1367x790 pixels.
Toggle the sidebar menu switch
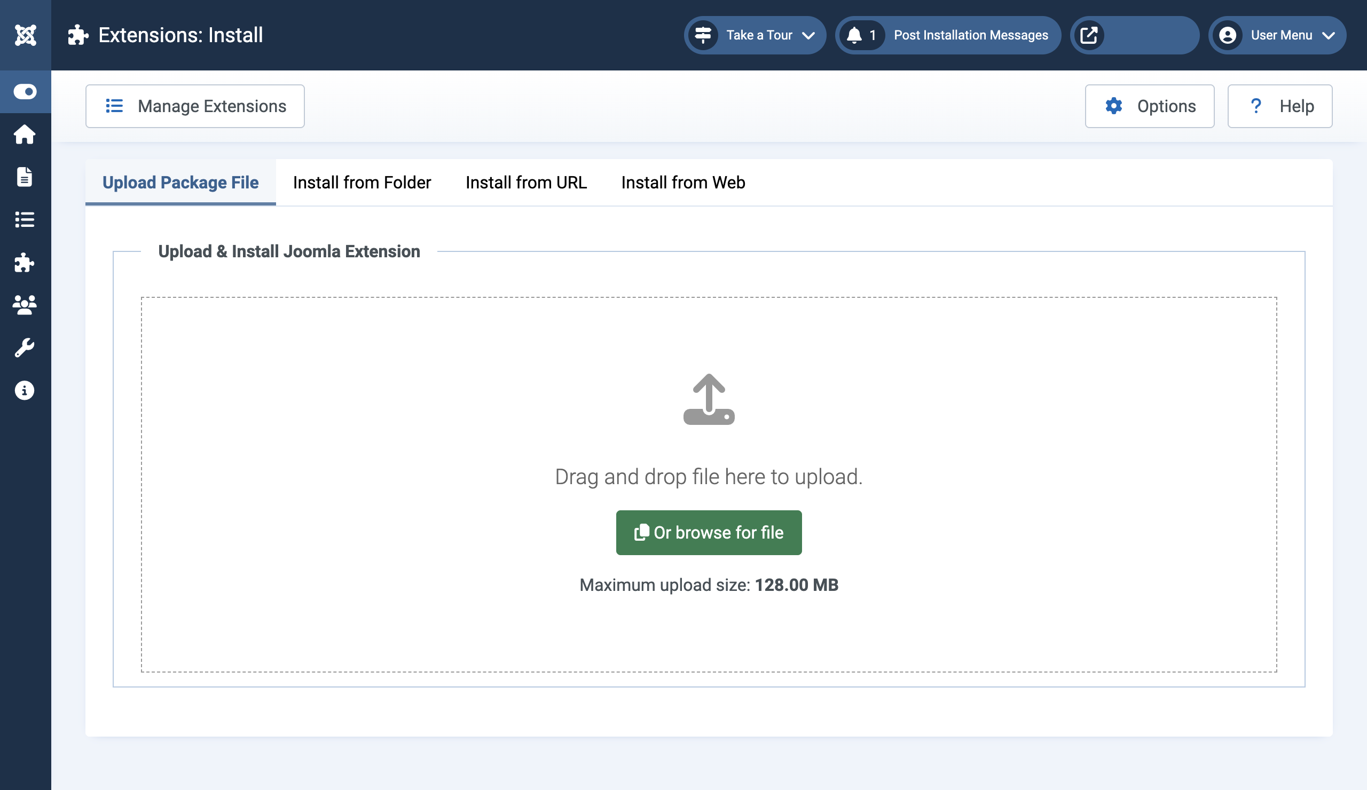pos(25,92)
